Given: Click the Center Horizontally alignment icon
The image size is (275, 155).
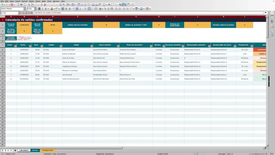Looking at the screenshot, I should [x=66, y=9].
